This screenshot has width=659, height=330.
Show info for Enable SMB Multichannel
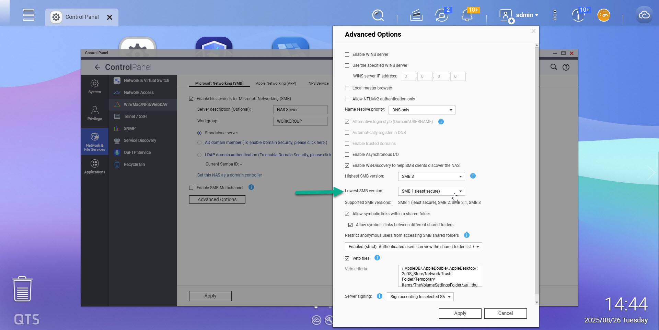pyautogui.click(x=251, y=187)
